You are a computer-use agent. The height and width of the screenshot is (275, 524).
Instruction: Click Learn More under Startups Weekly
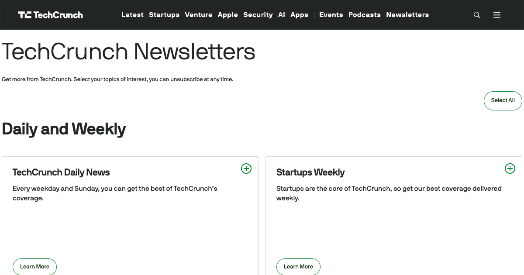298,266
